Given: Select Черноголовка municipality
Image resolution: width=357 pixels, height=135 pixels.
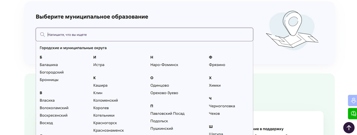Looking at the screenshot, I should point(222,106).
